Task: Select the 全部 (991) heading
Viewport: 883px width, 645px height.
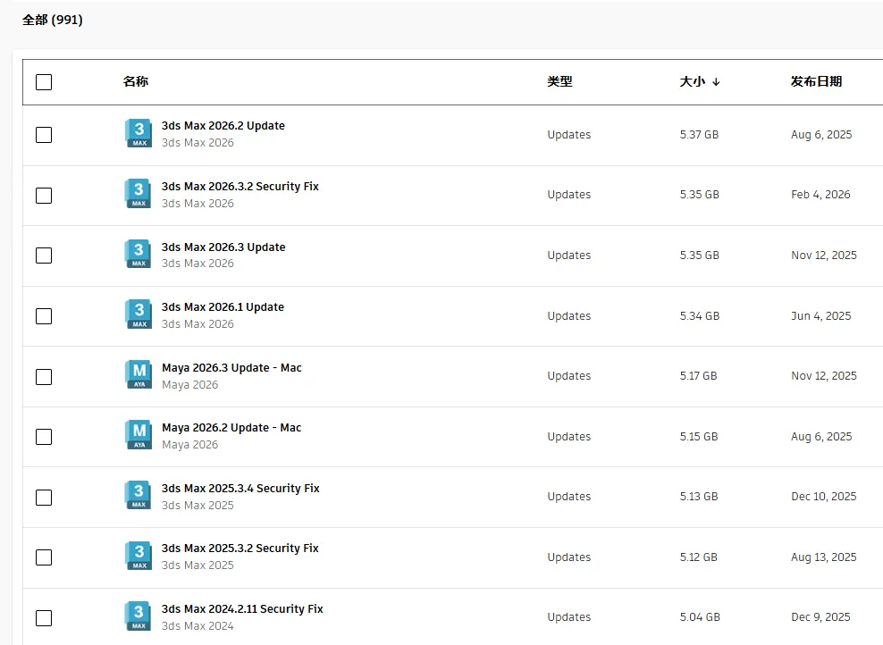Action: 53,21
